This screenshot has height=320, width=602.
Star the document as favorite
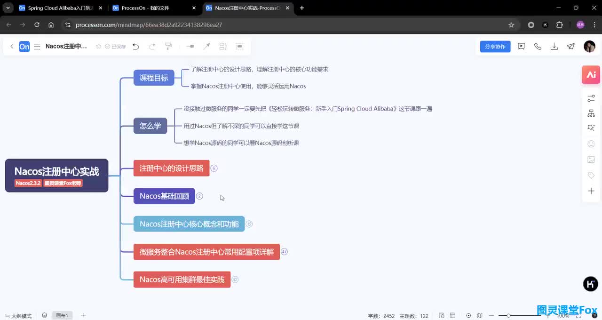point(98,47)
